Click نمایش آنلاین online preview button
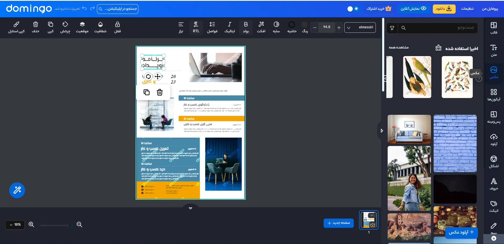This screenshot has width=504, height=244. pos(413,9)
